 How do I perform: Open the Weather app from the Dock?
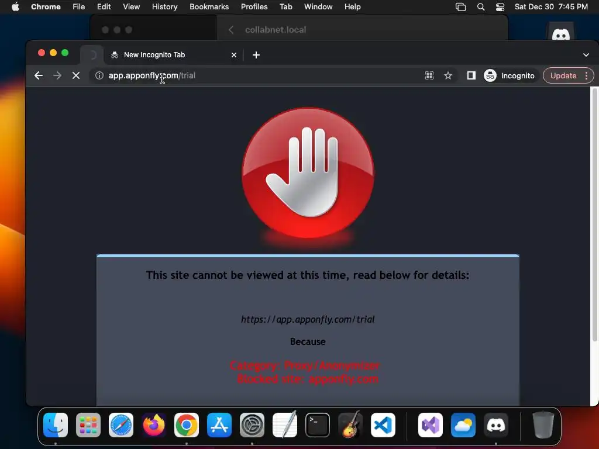pyautogui.click(x=463, y=425)
